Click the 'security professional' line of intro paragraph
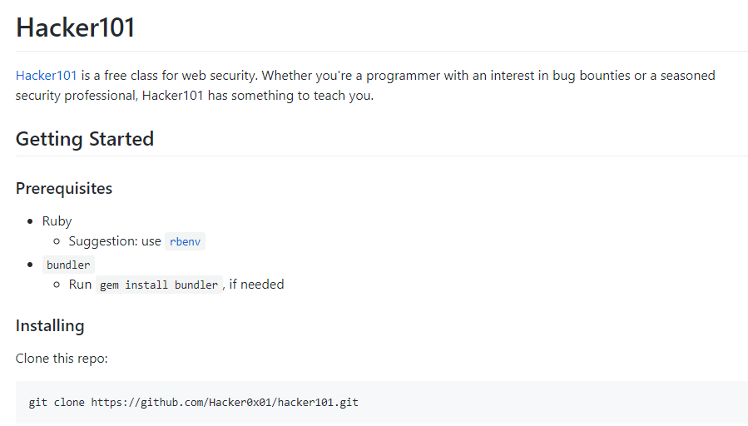748x426 pixels. (x=195, y=96)
